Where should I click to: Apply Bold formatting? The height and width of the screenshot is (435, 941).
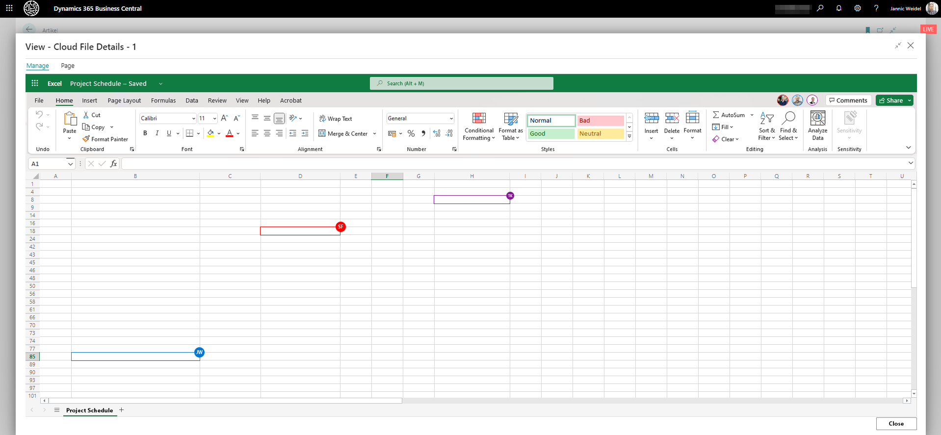coord(145,133)
